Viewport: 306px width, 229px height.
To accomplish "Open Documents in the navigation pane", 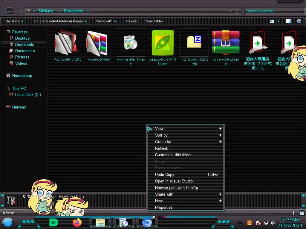I will pos(25,51).
